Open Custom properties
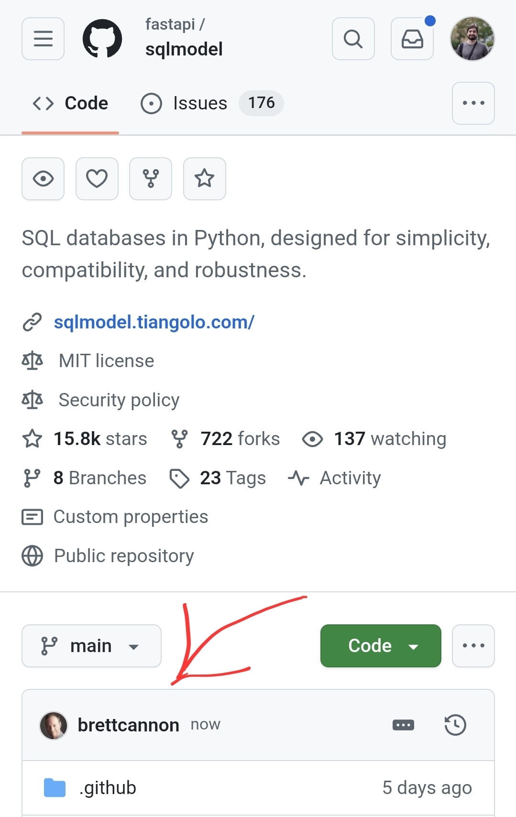 [131, 517]
